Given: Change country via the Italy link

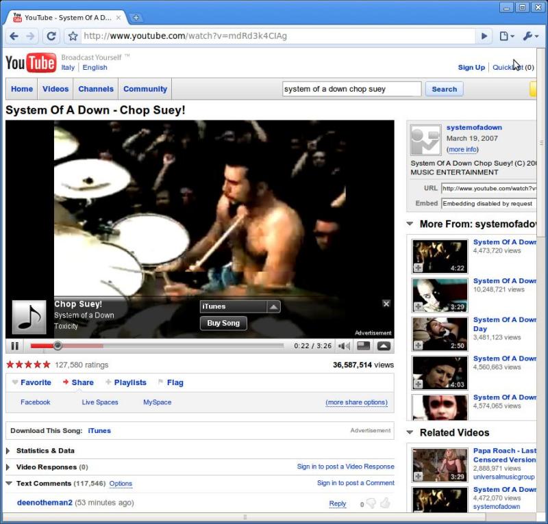Looking at the screenshot, I should tap(68, 67).
